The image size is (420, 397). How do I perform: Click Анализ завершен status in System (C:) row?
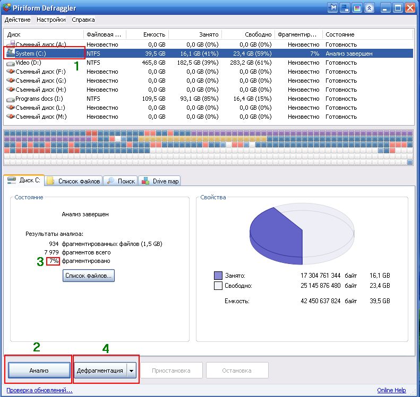click(x=349, y=54)
